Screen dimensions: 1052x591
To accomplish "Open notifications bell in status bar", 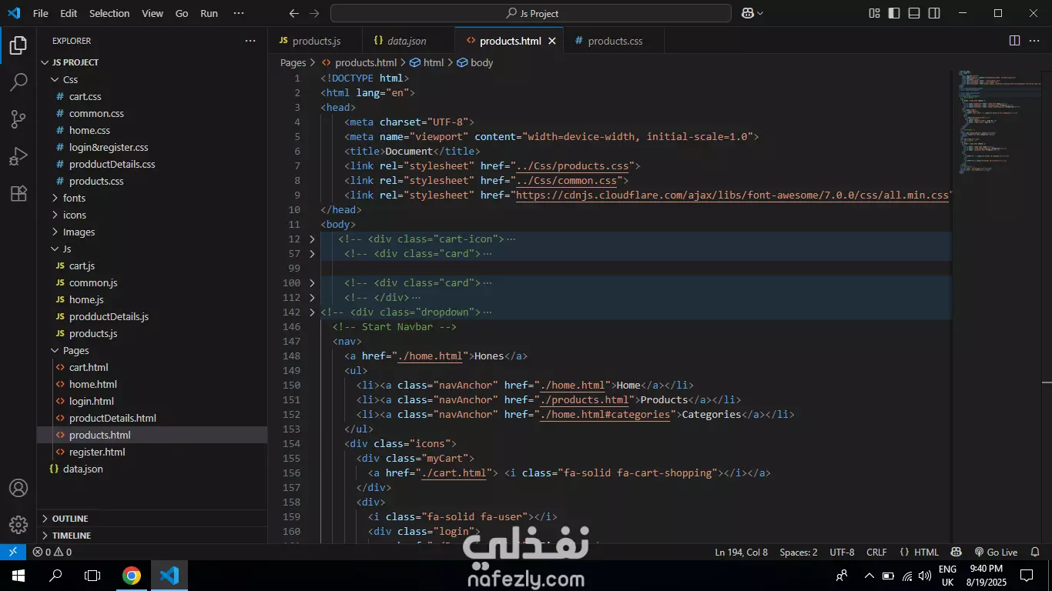I will 1037,552.
